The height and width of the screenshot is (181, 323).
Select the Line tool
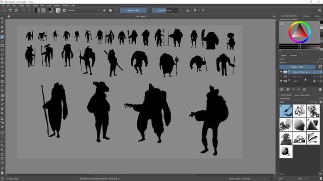[x=2, y=41]
